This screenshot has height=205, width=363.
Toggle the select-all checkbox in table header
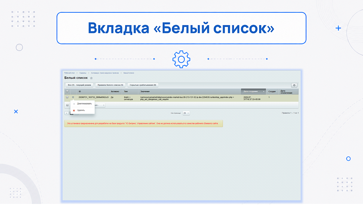point(67,91)
